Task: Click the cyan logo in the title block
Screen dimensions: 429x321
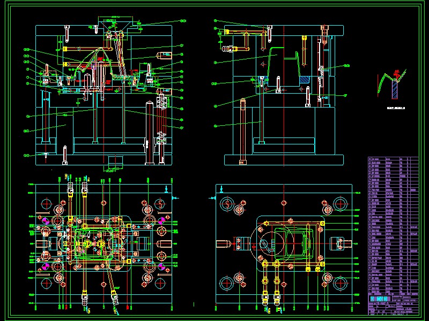Action: [x=379, y=298]
